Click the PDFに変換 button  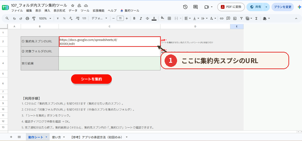pyautogui.click(x=231, y=7)
